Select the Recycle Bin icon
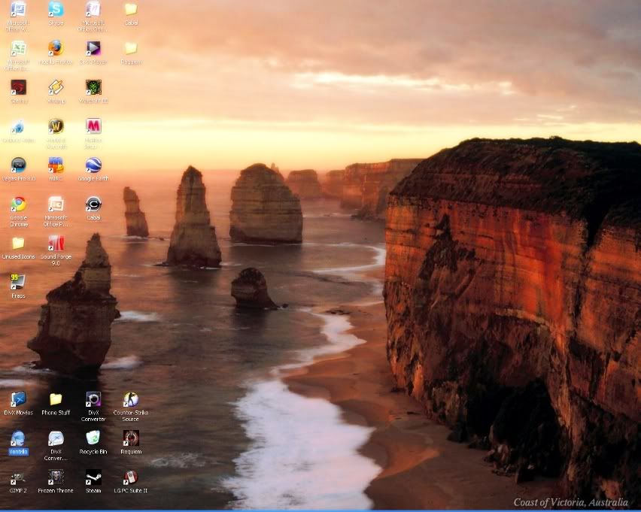This screenshot has height=512, width=641. (93, 438)
